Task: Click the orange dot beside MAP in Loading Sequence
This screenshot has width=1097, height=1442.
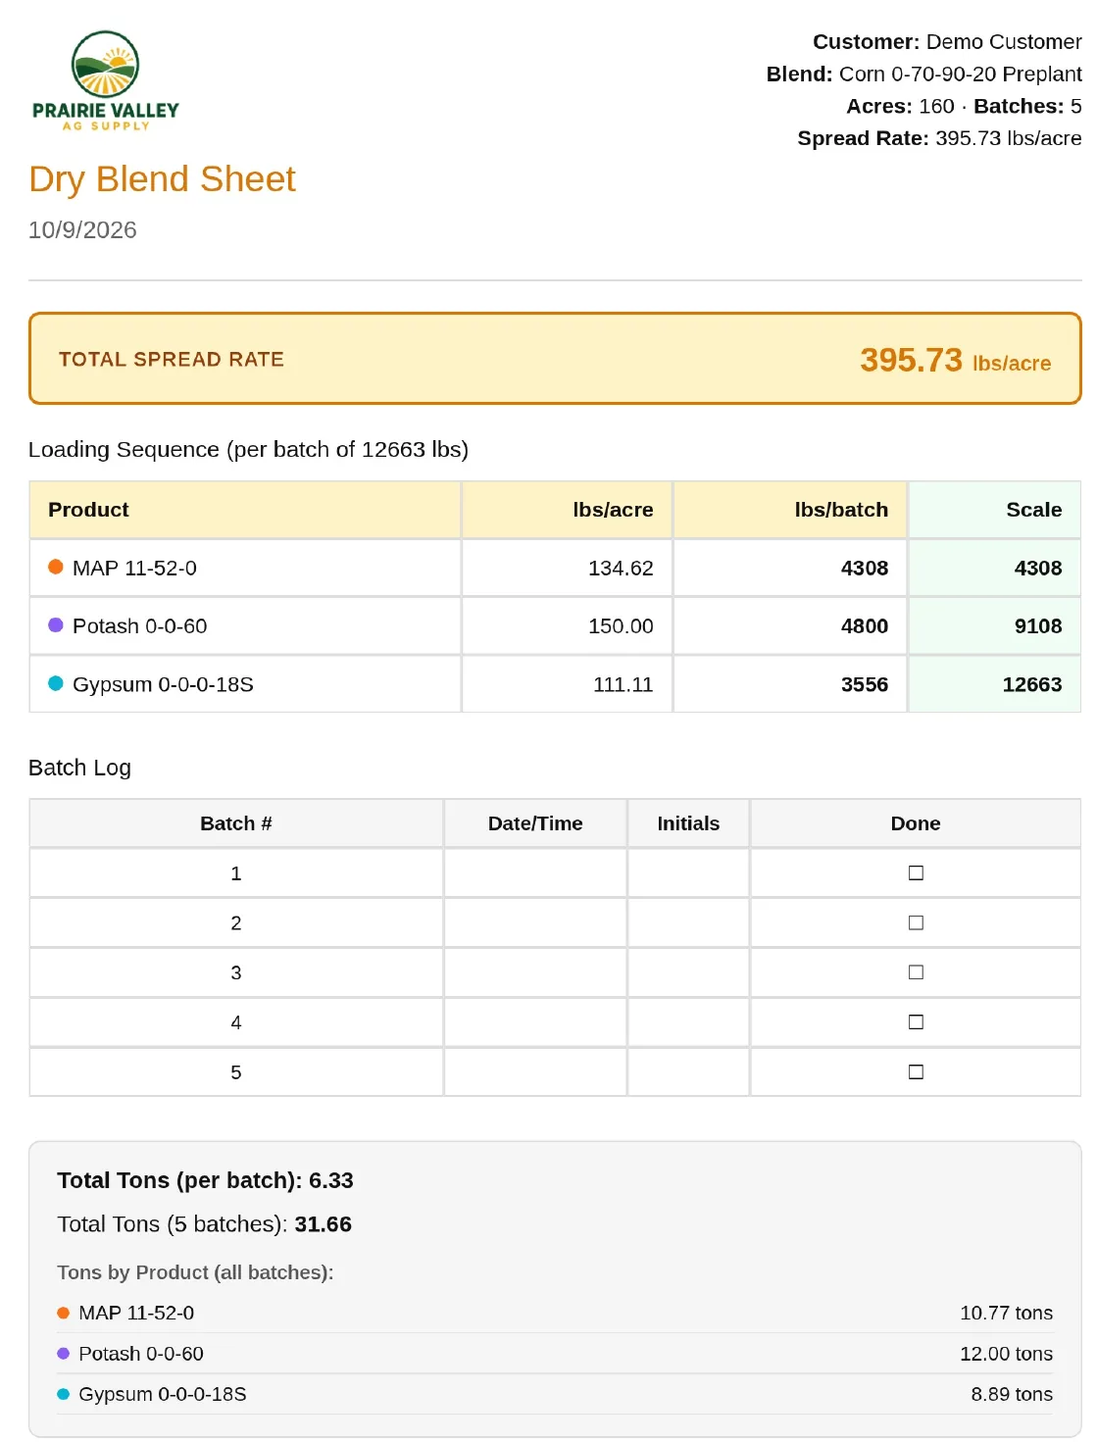Action: coord(56,567)
